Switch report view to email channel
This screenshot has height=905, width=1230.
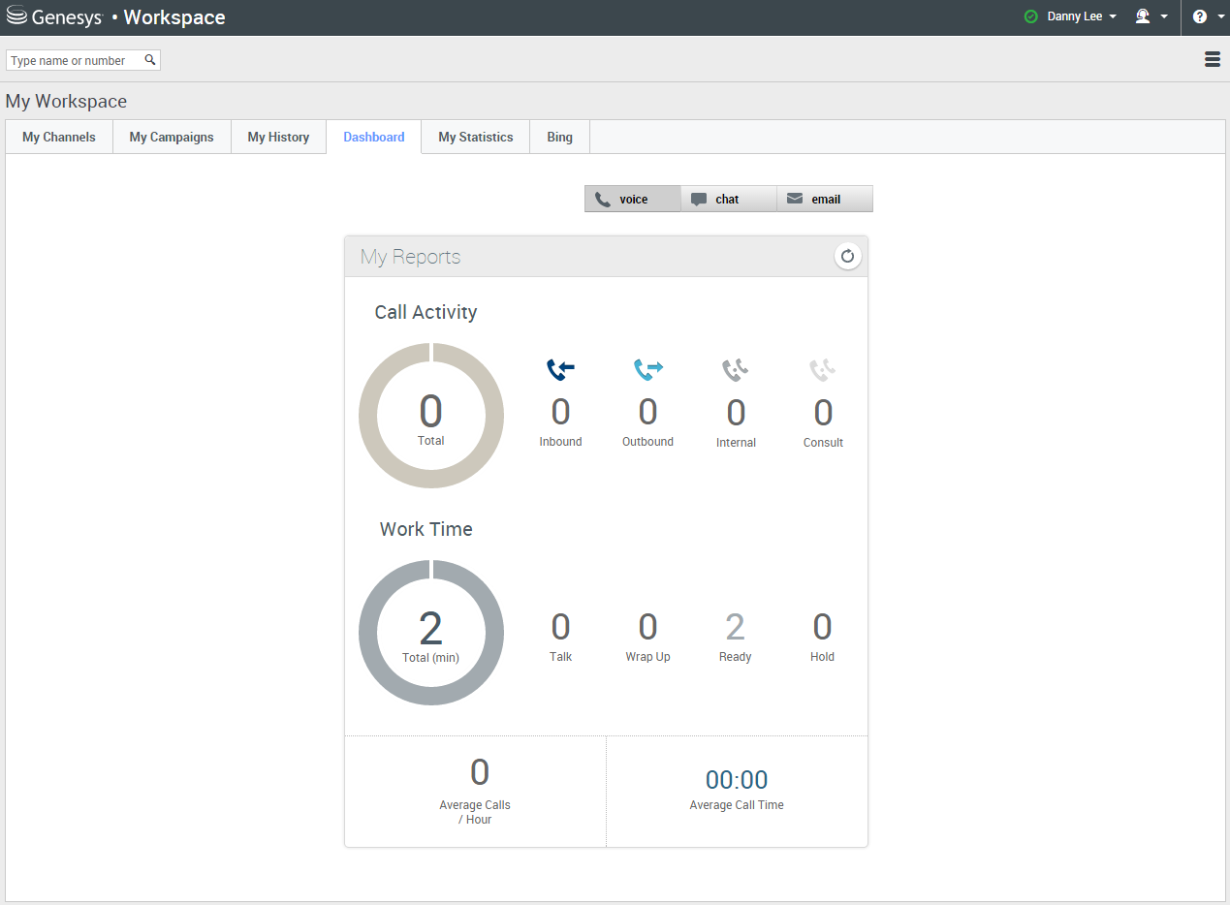point(824,199)
